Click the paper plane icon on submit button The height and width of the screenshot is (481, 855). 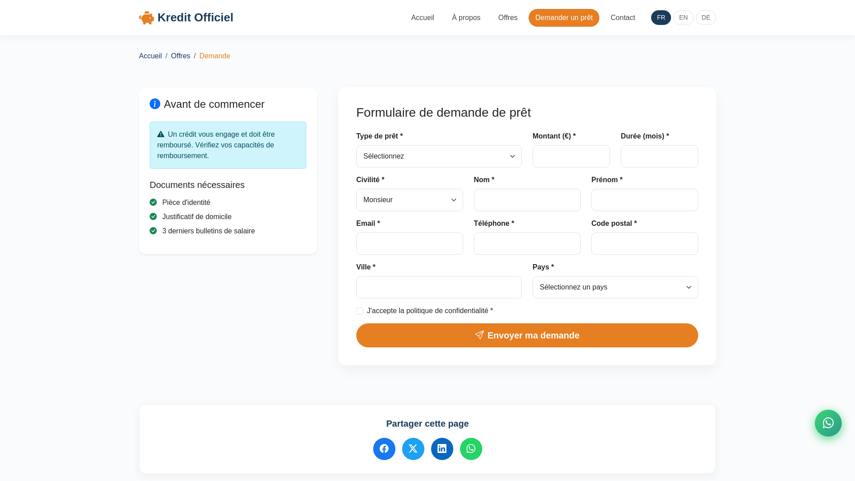tap(480, 335)
